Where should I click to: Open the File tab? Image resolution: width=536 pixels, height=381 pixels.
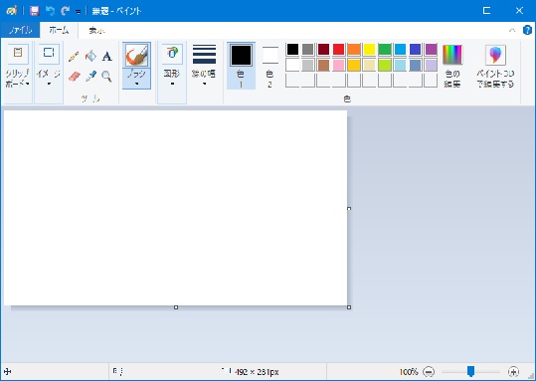pos(20,30)
